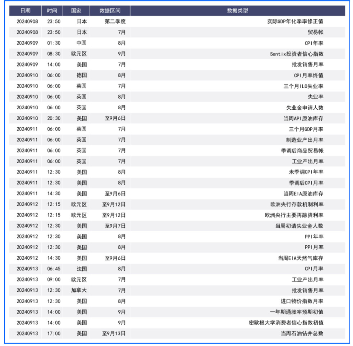Screen dimensions: 353x346
Task: Click the 时间 column header
Action: click(x=52, y=10)
